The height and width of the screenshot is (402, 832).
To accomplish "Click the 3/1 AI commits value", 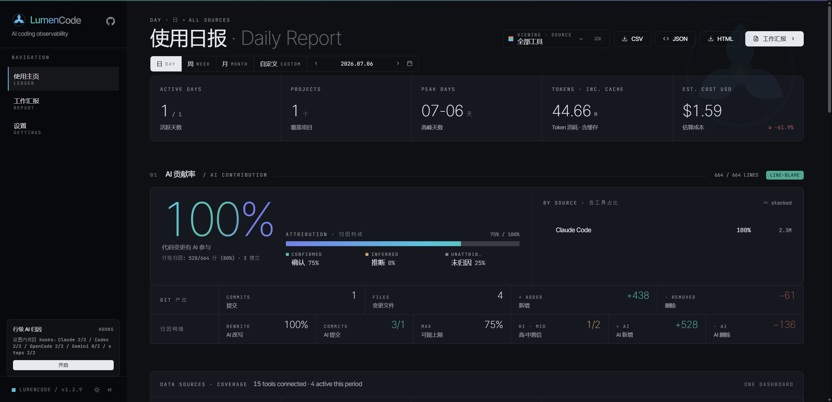I will (398, 325).
